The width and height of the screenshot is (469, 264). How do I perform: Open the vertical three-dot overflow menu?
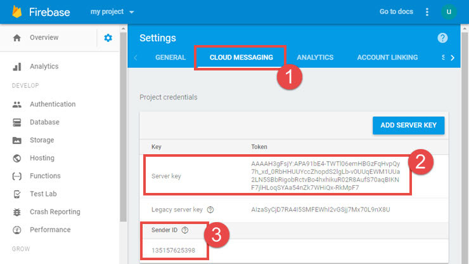coord(427,11)
